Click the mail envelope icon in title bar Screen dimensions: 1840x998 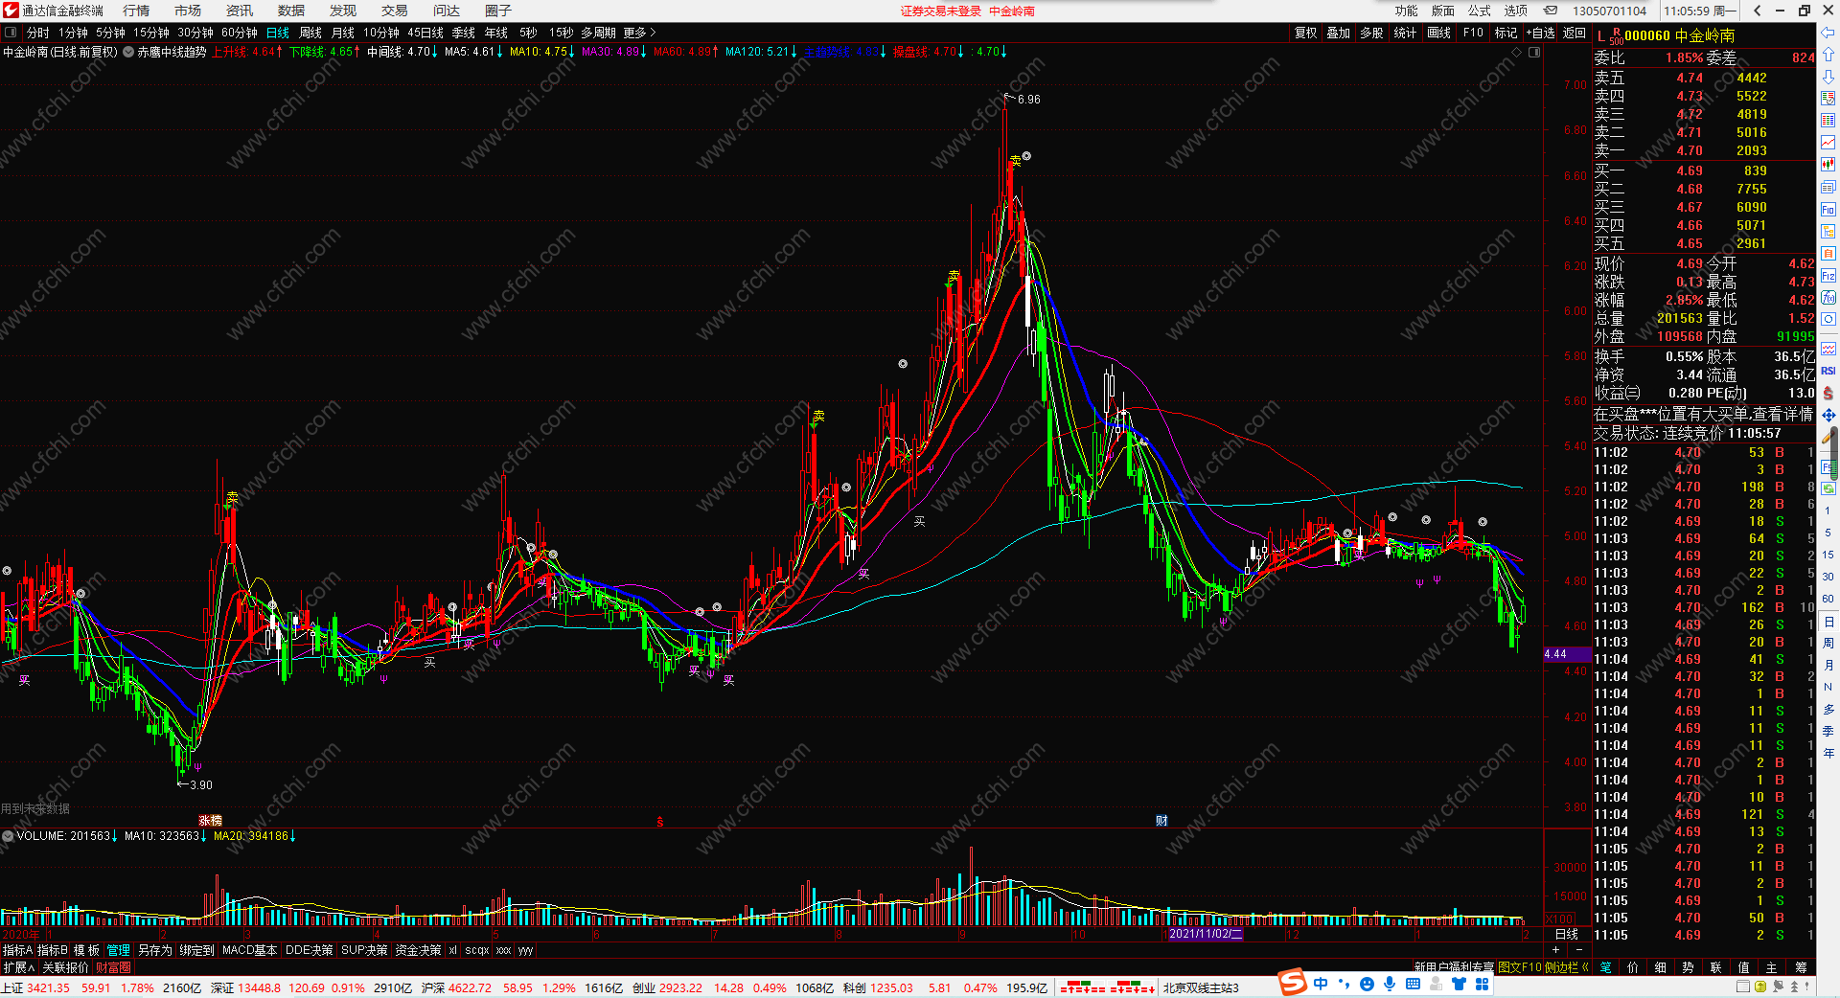point(1551,11)
